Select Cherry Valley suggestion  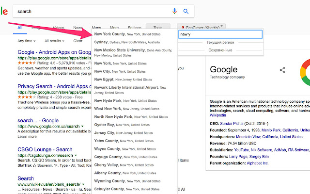coord(135,165)
